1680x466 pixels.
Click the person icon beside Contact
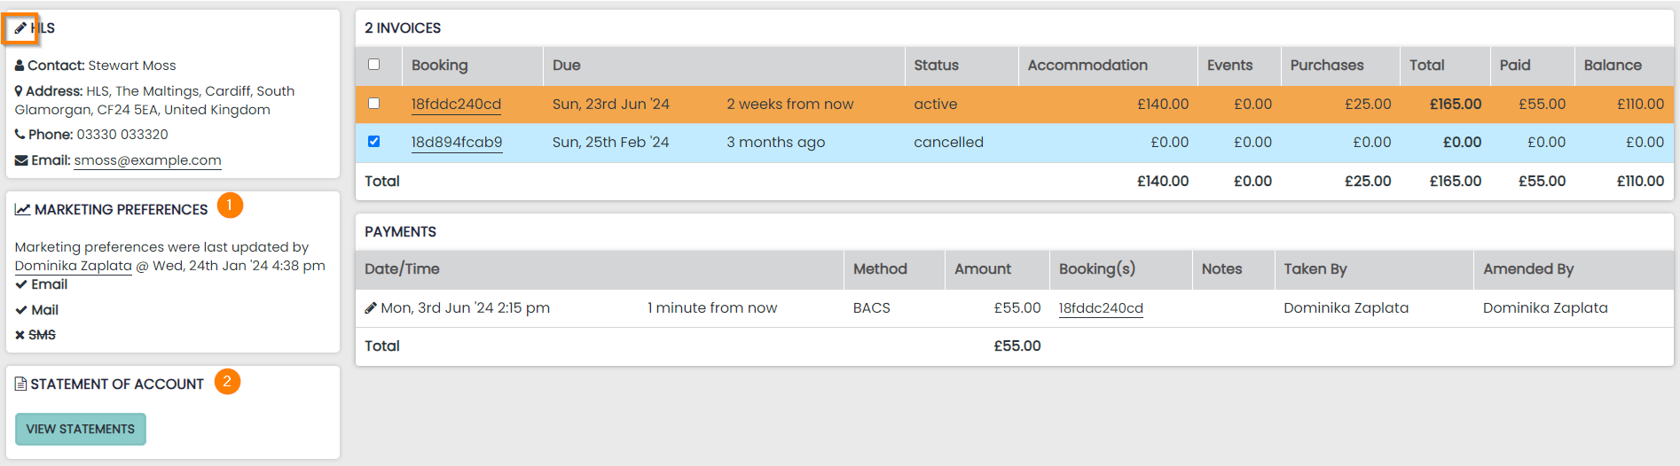coord(20,66)
